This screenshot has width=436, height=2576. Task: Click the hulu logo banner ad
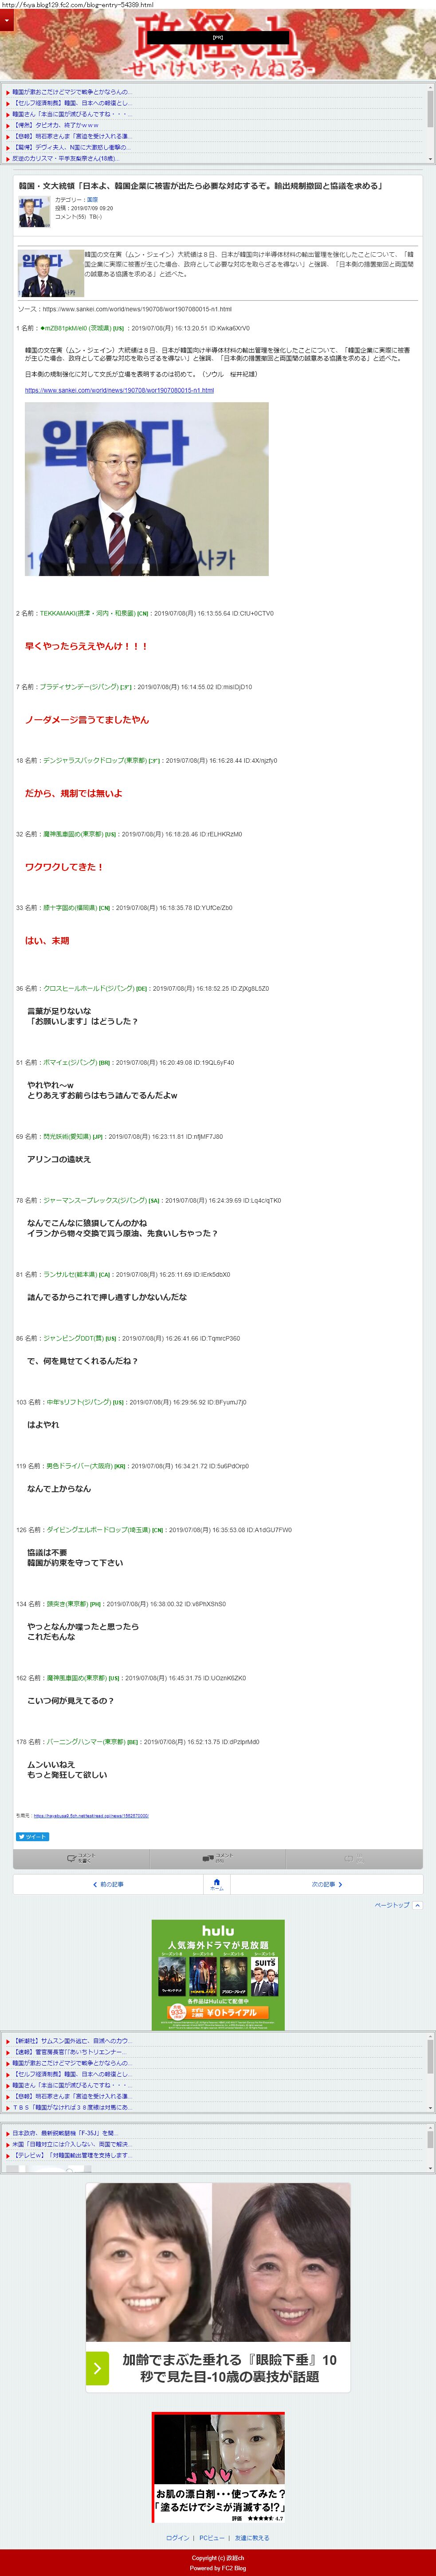[218, 1974]
